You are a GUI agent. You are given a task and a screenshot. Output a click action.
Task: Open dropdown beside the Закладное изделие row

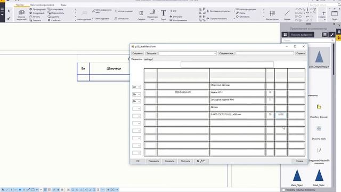[x=136, y=101]
